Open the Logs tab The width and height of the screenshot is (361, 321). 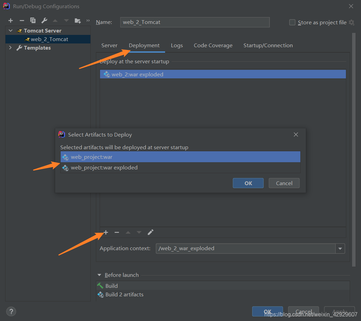pos(177,45)
